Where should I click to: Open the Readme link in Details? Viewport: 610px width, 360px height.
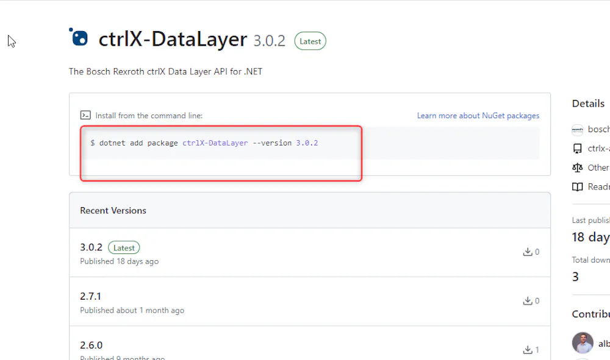(599, 187)
